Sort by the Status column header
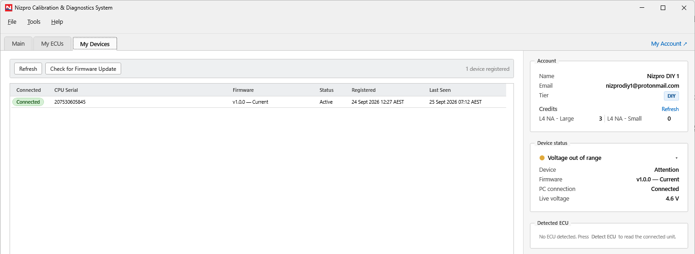695x254 pixels. click(326, 90)
